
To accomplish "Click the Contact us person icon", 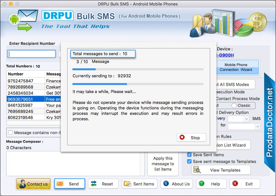I will tap(22, 184).
